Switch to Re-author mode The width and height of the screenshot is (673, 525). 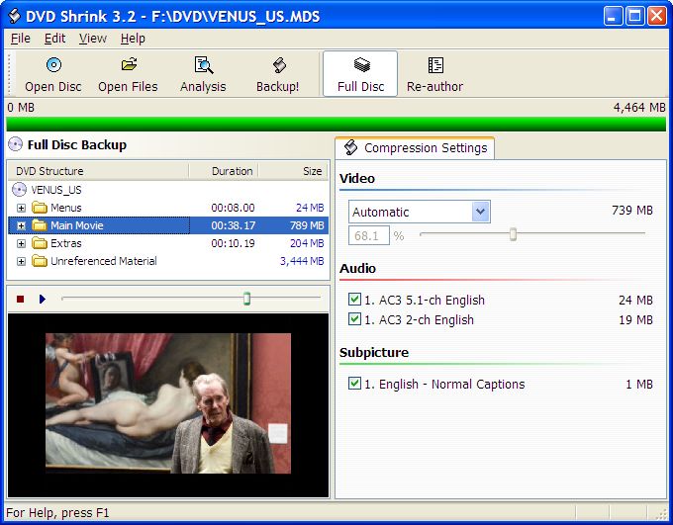(x=434, y=74)
